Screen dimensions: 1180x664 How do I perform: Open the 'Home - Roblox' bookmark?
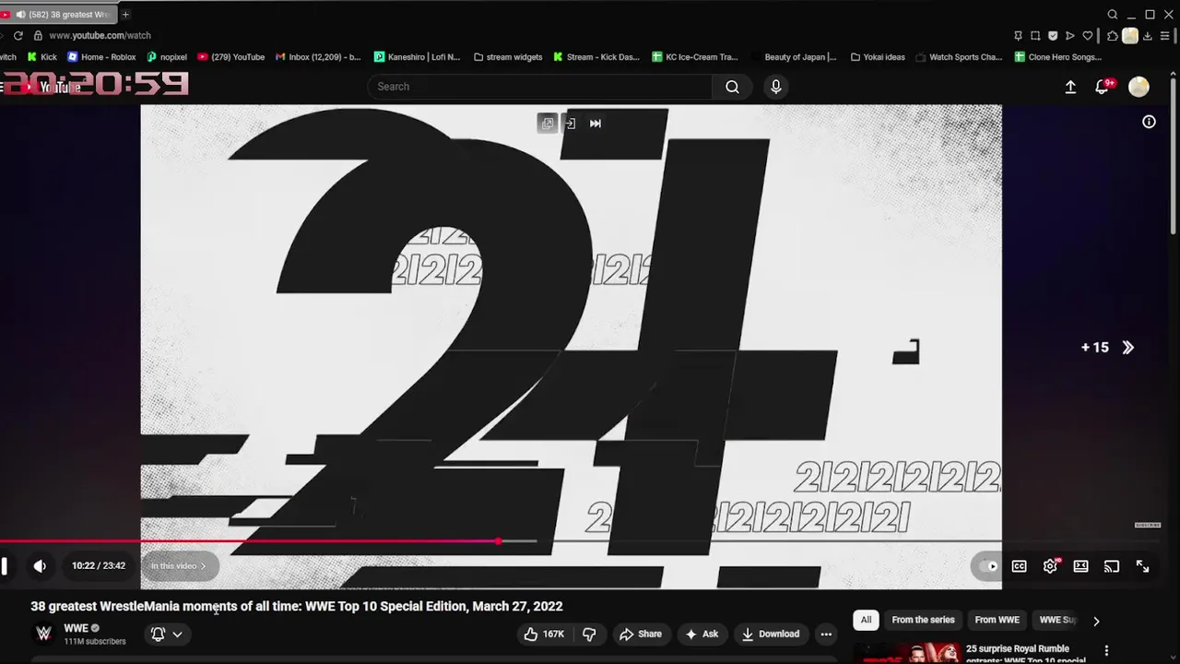pyautogui.click(x=101, y=57)
